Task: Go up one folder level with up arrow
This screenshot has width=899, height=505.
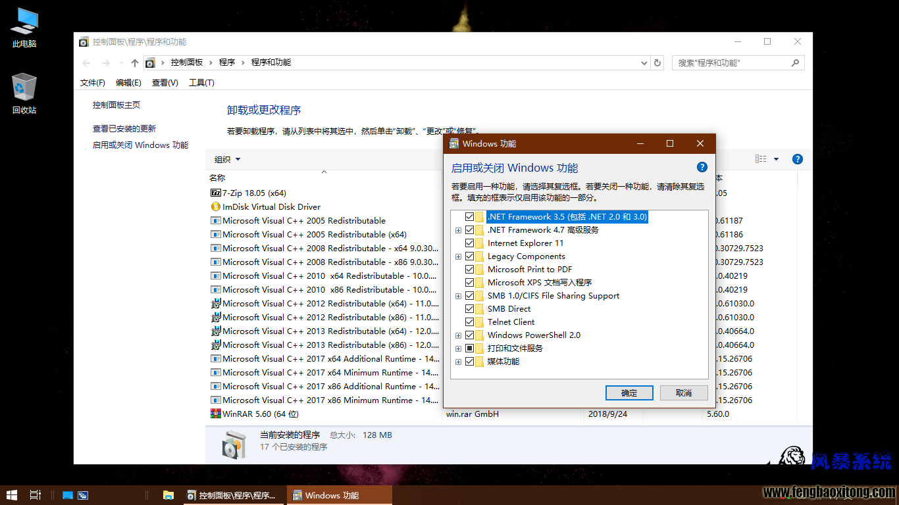Action: 135,63
